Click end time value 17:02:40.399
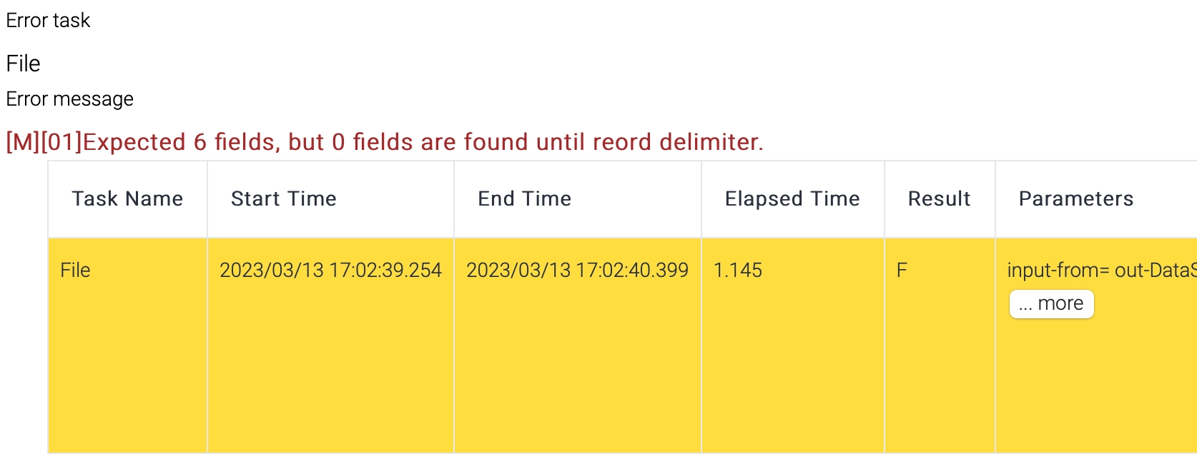This screenshot has width=1197, height=454. point(577,271)
